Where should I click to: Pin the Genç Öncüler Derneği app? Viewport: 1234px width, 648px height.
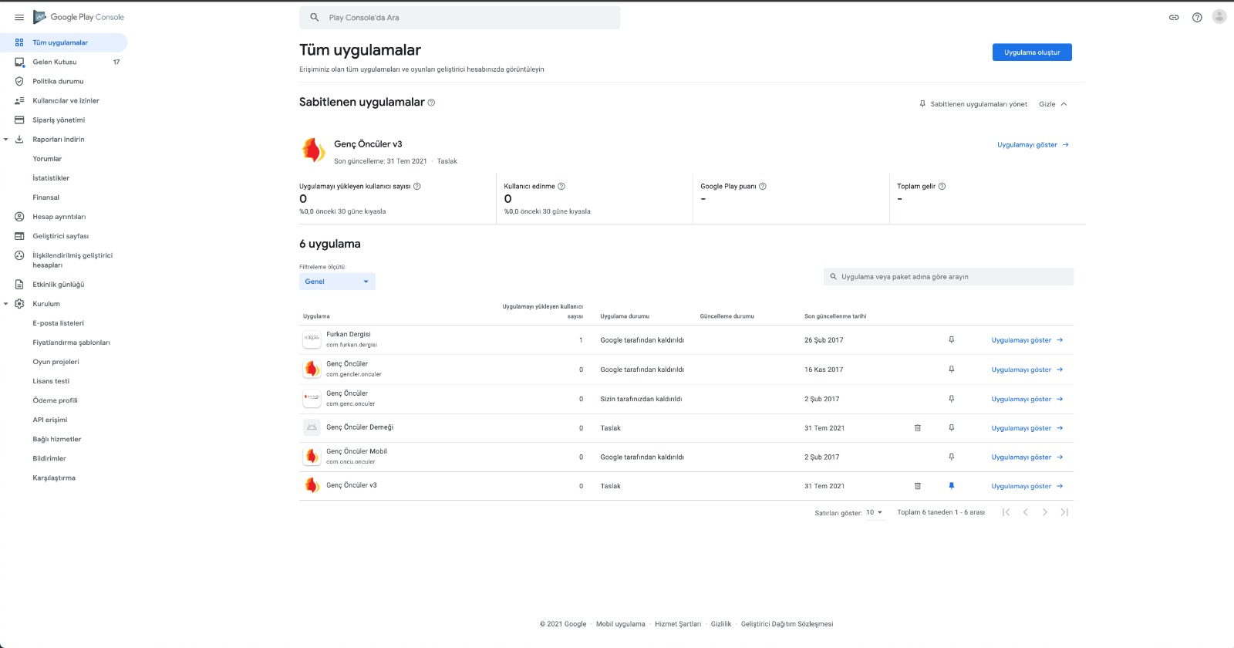951,427
